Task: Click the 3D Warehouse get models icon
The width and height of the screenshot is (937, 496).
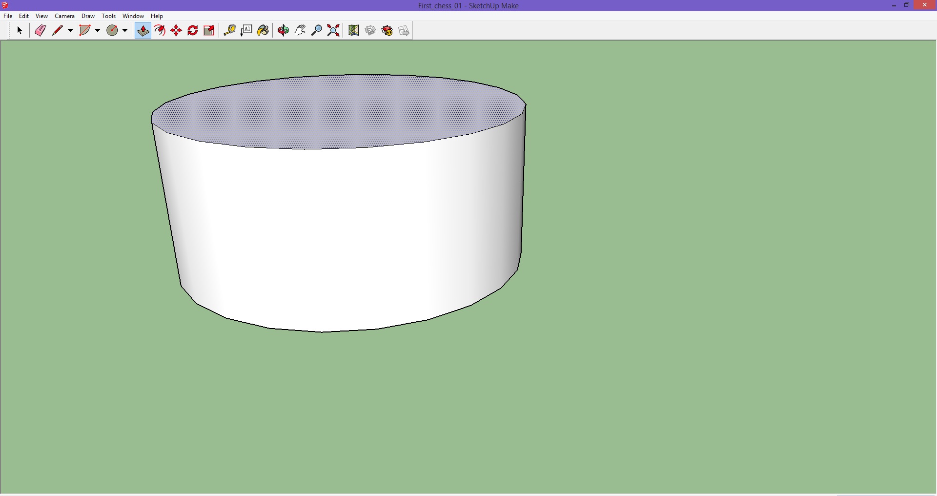Action: pos(370,31)
